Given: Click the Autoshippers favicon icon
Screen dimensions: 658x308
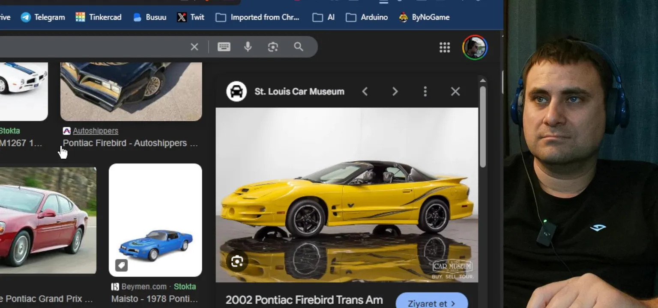Looking at the screenshot, I should point(66,131).
